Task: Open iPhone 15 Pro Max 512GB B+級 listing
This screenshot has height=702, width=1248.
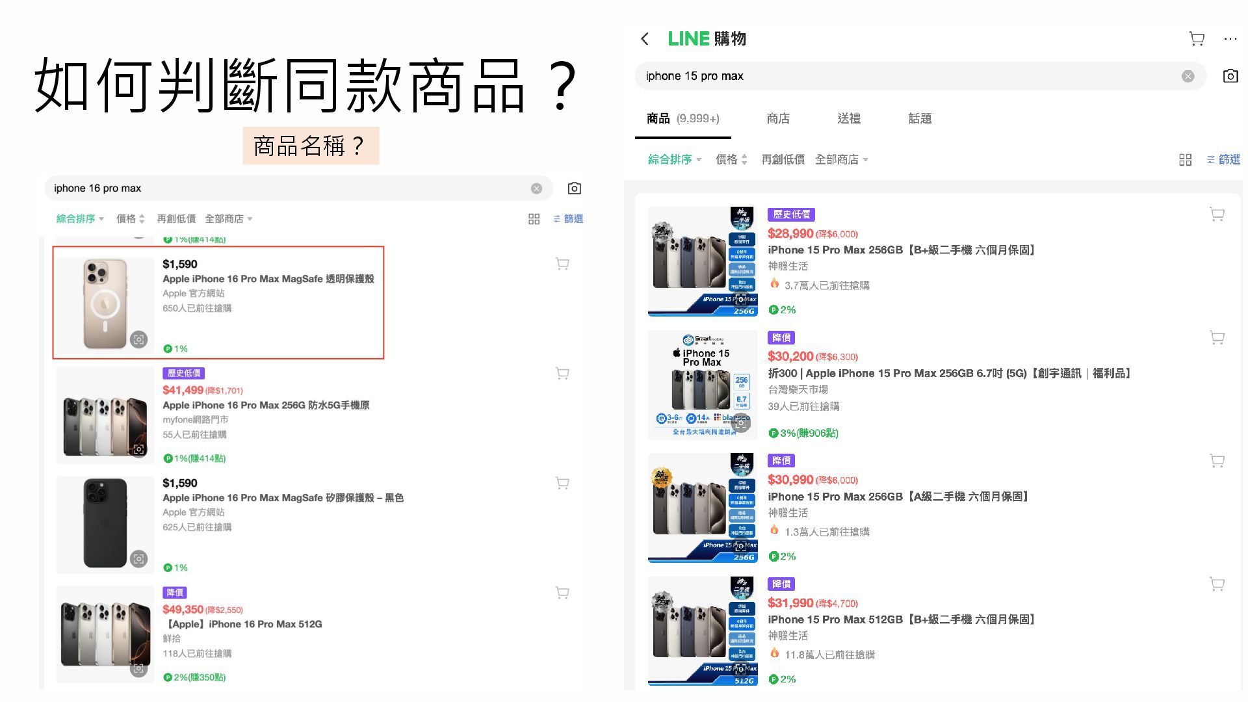Action: [902, 619]
